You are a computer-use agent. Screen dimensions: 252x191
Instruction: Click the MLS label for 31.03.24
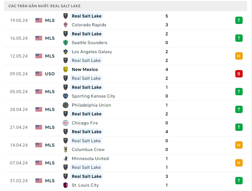coord(50,181)
